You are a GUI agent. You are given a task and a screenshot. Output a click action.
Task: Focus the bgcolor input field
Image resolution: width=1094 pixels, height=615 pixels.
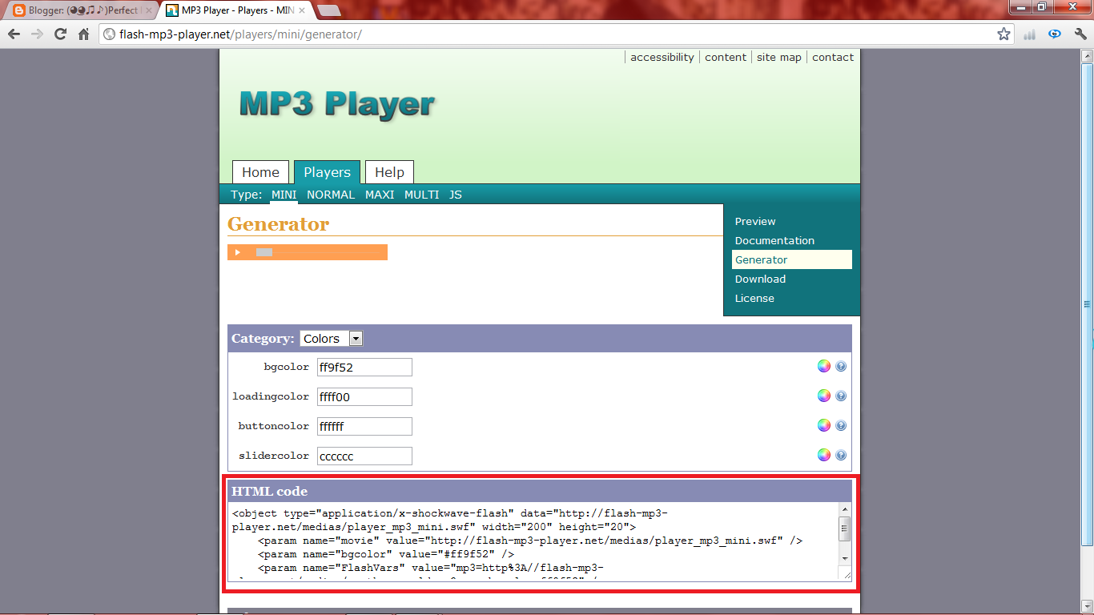[x=364, y=367]
